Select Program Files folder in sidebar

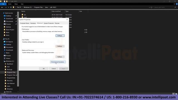click(11, 72)
